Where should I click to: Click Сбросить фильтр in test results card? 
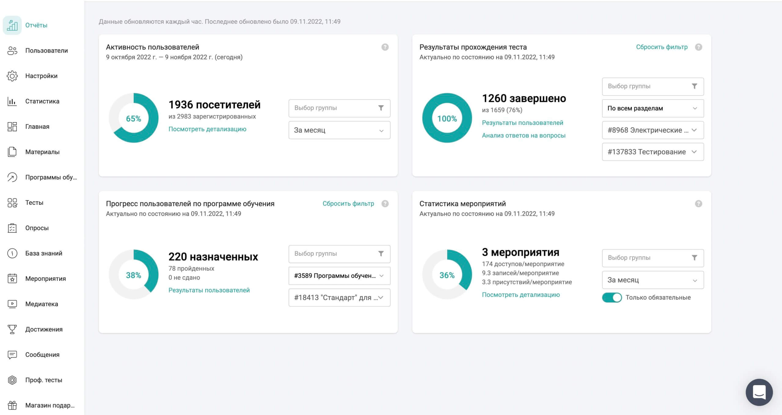coord(662,47)
